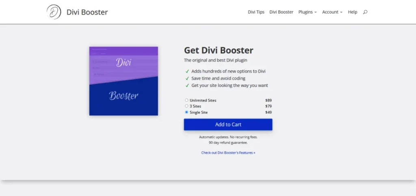Click 'Save time and avoid coding' text
This screenshot has height=196, width=416.
[x=218, y=78]
